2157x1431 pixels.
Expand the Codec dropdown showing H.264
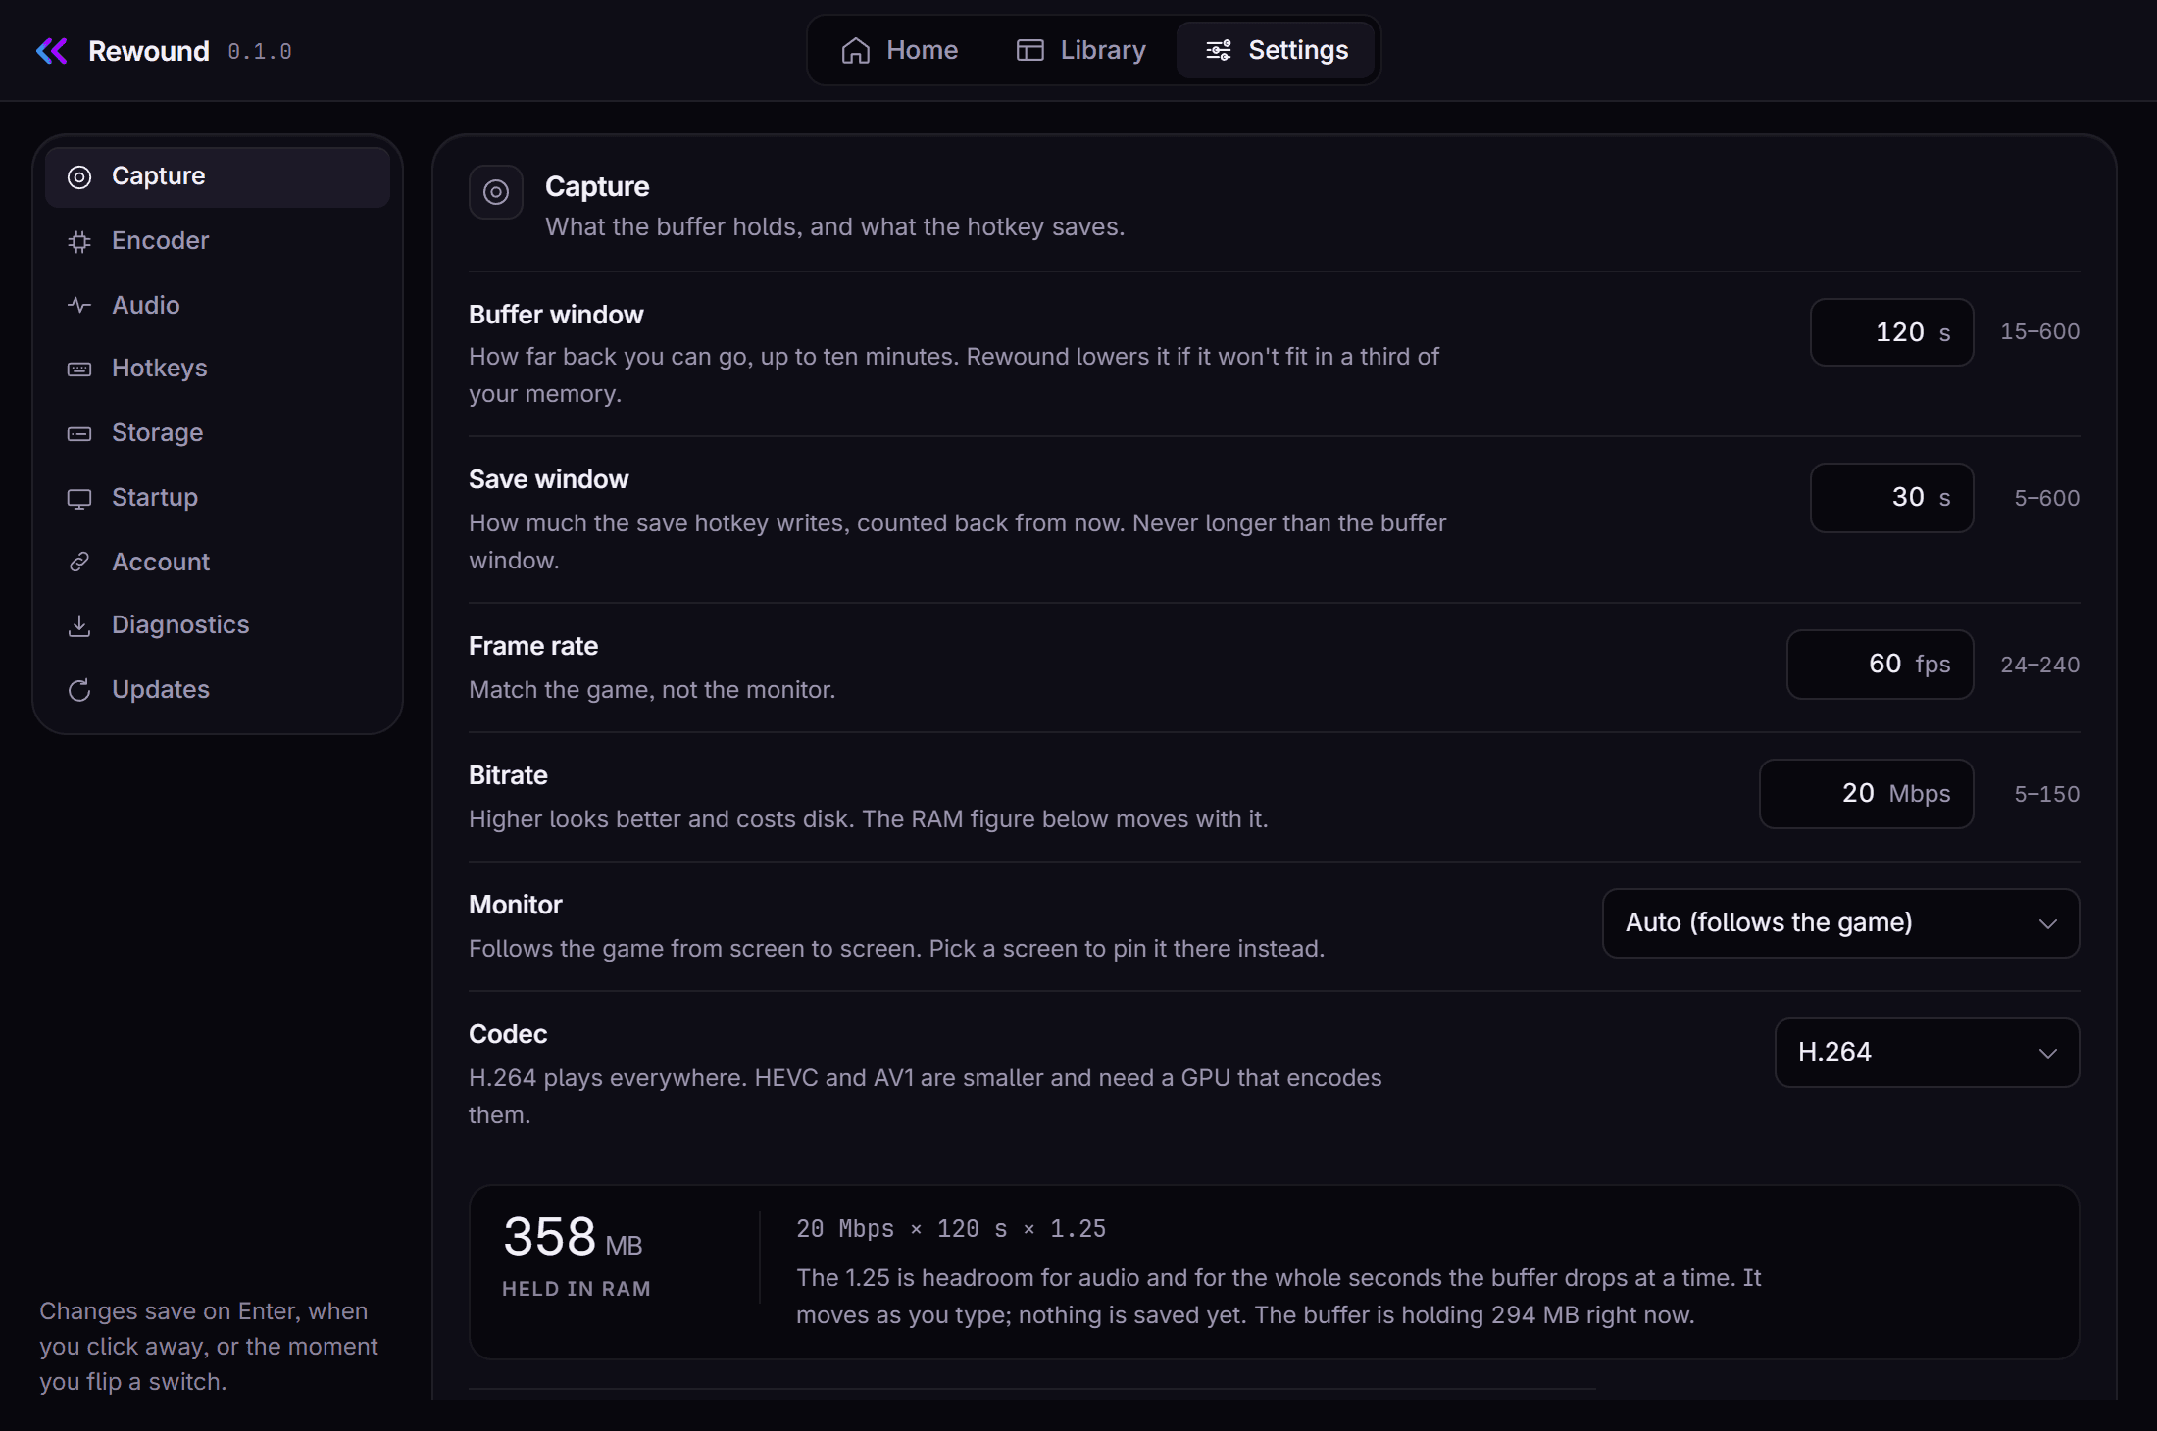pos(1927,1053)
